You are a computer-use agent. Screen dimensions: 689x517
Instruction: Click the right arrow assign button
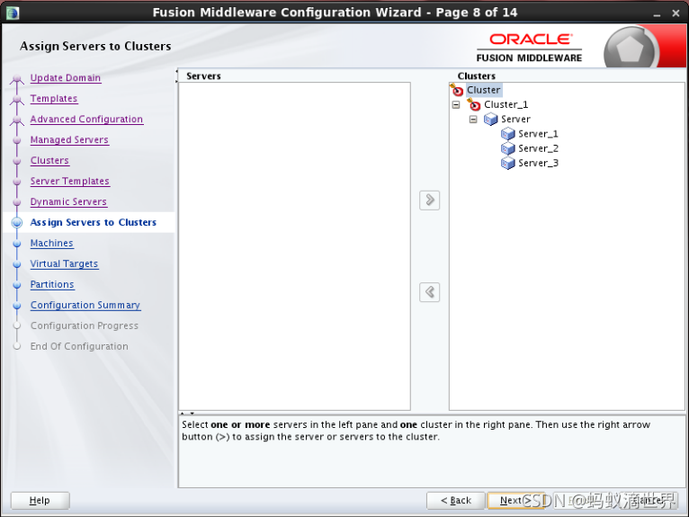coord(429,201)
